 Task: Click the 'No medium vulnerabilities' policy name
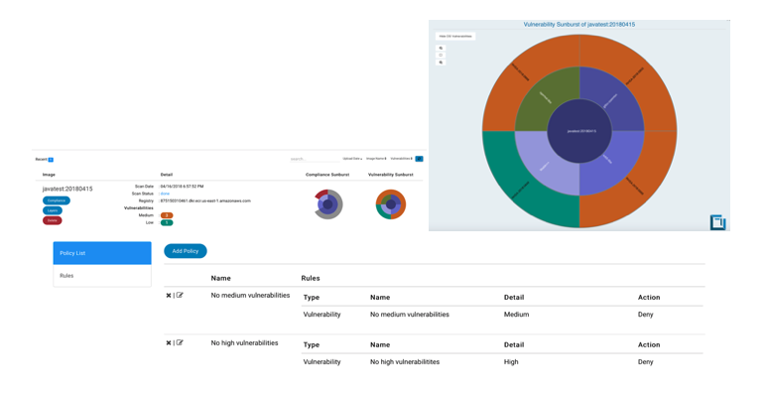pyautogui.click(x=250, y=295)
